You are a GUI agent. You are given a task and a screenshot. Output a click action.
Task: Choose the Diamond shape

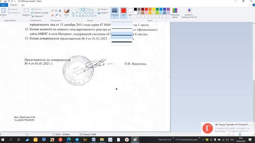pyautogui.click(x=76, y=13)
